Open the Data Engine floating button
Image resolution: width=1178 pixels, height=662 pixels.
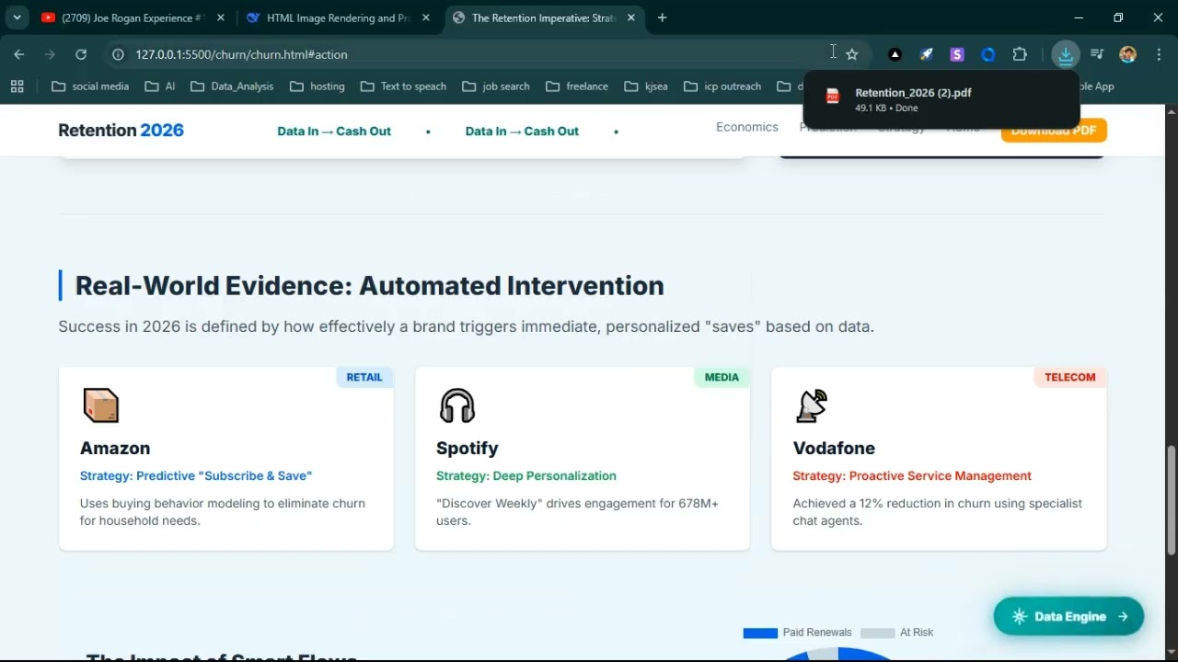(x=1068, y=617)
